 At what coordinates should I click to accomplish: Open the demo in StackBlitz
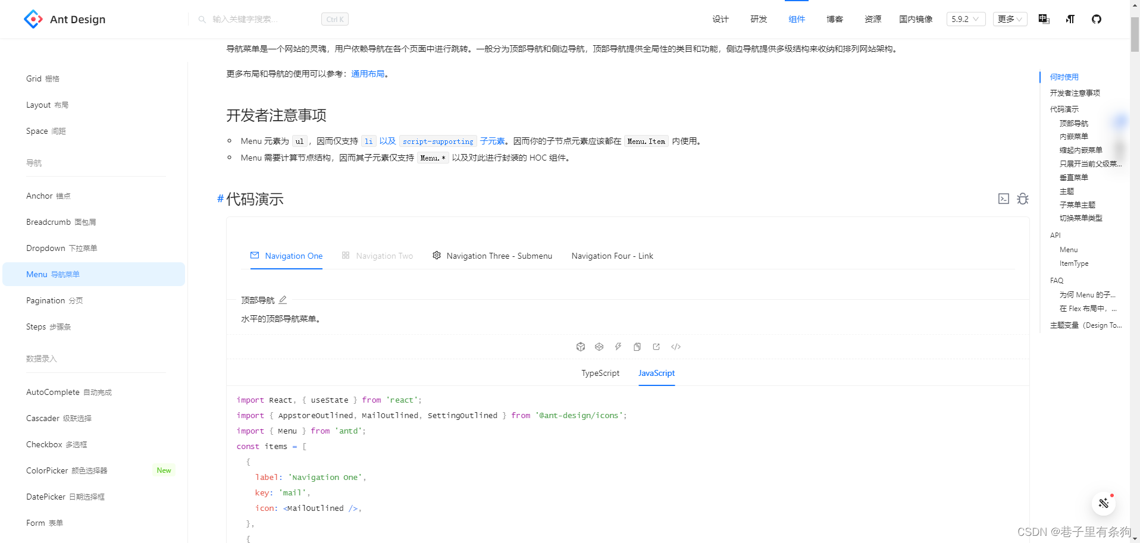618,347
